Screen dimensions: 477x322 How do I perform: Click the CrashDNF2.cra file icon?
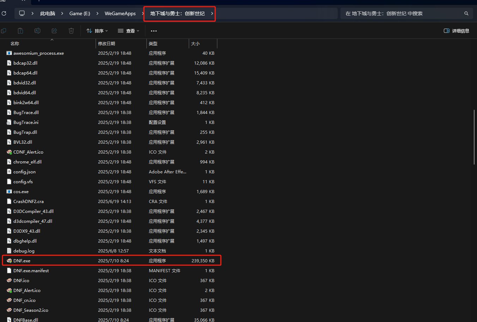coord(9,201)
